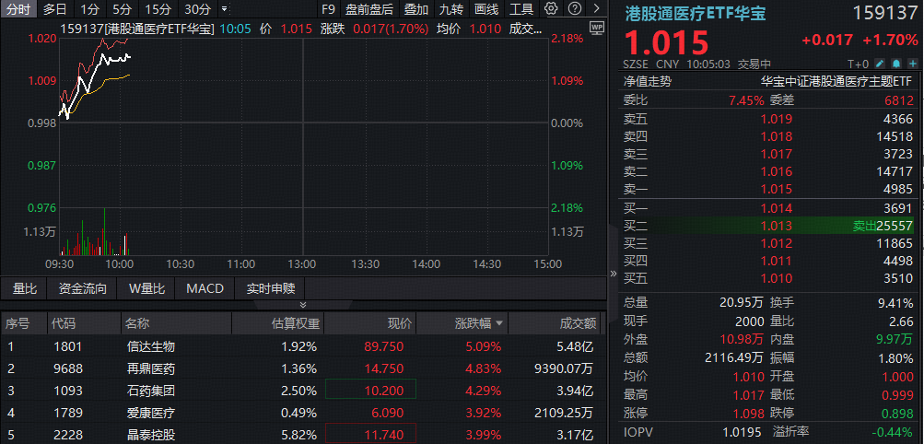Viewport: 924px width, 444px height.
Task: Open the 资金流向 tab
Action: click(83, 288)
